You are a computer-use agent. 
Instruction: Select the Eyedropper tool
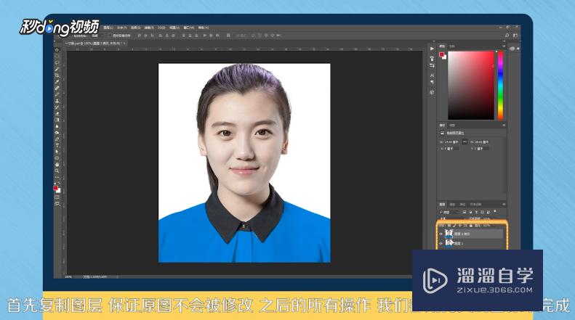pos(57,81)
